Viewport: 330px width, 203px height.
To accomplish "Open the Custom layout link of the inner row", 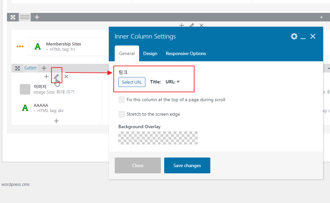I will pyautogui.click(x=31, y=68).
